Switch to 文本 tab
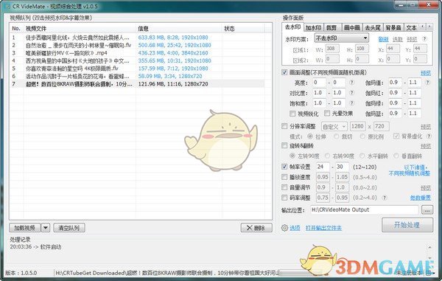The height and width of the screenshot is (281, 442). [412, 27]
